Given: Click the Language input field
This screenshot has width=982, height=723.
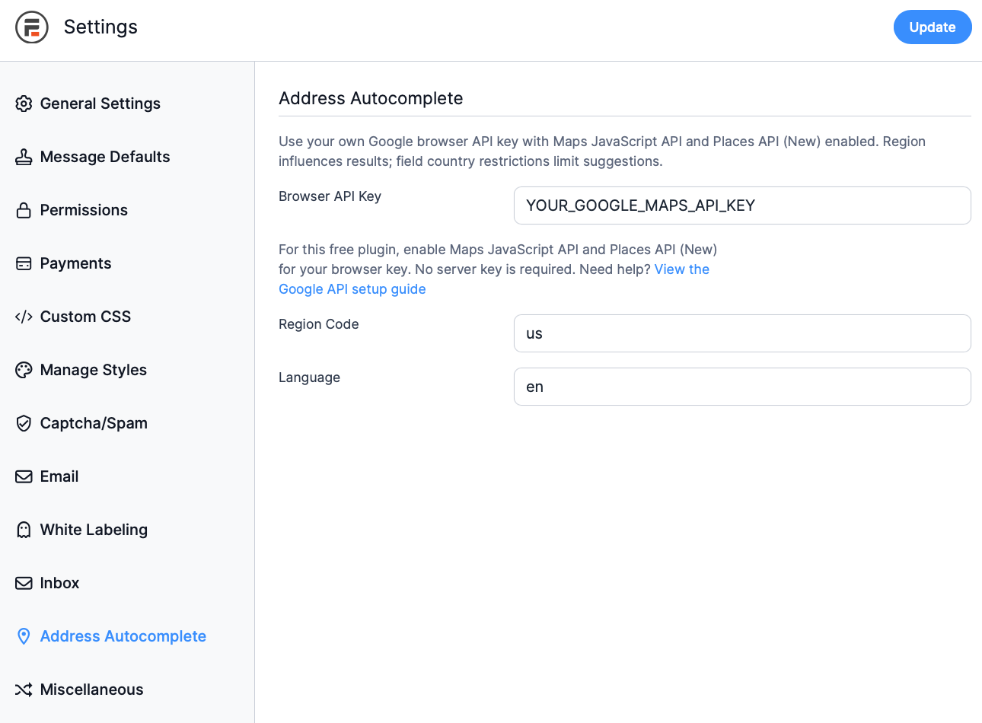Looking at the screenshot, I should point(742,387).
